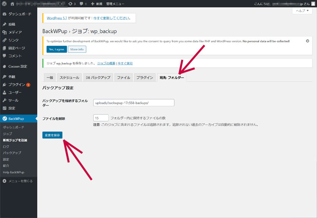Image resolution: width=317 pixels, height=218 pixels.
Task: Click the ユーザー person icon
Action: [x=4, y=92]
